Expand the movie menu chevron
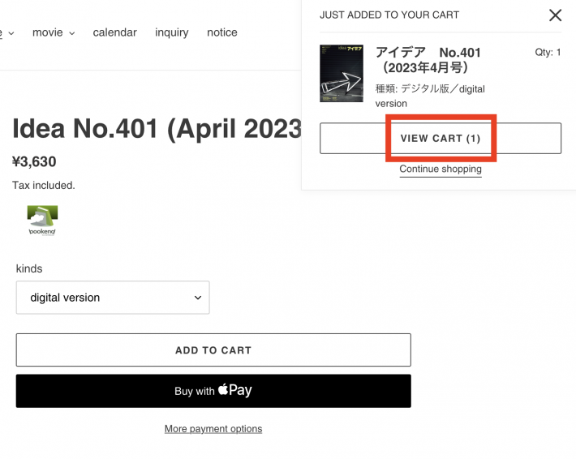Screen dimensions: 576x459 tap(72, 33)
